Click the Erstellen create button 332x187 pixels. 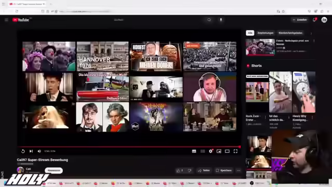point(300,20)
